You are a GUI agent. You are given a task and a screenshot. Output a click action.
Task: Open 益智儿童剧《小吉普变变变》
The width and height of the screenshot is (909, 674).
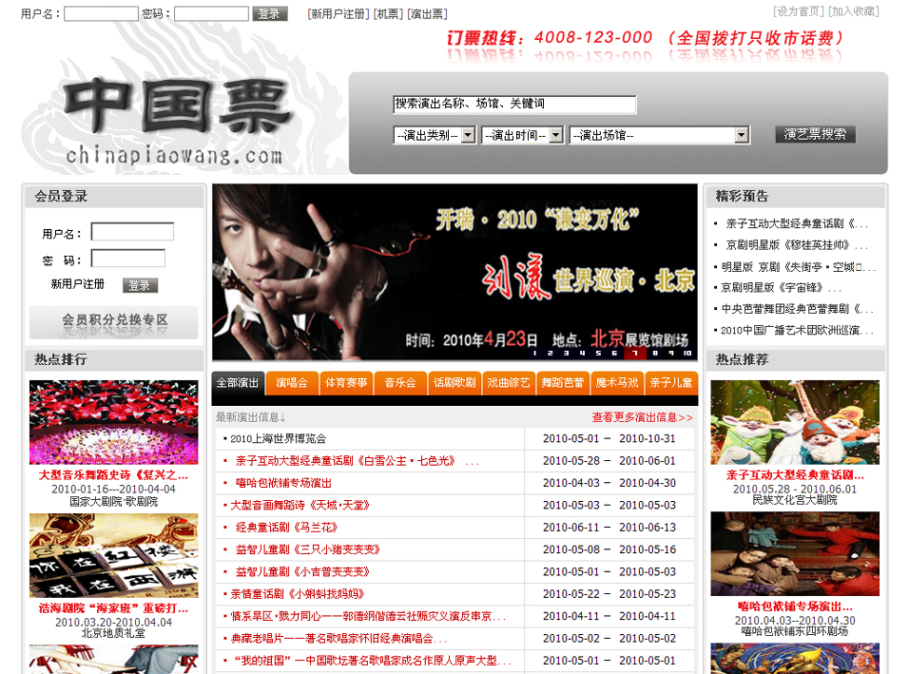pos(302,572)
